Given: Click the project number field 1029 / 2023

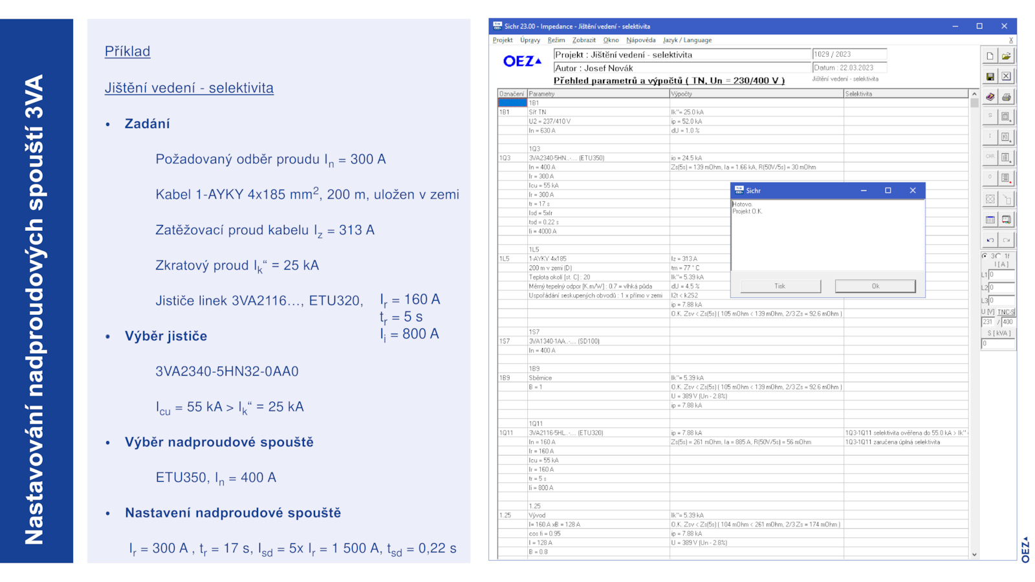Looking at the screenshot, I should point(849,54).
